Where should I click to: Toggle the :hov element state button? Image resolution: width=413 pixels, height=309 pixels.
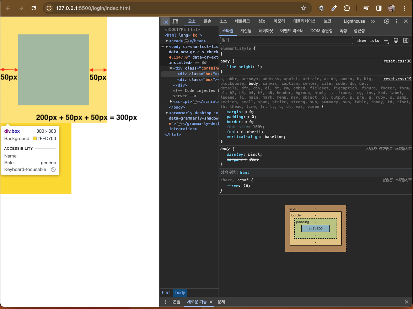[x=361, y=40]
